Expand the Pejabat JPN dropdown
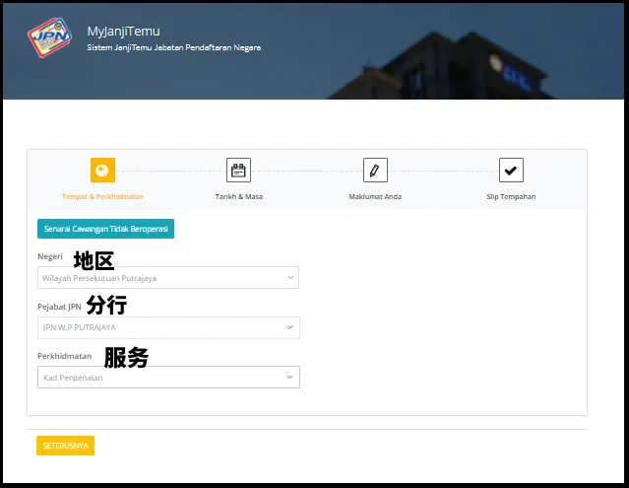Viewport: 629px width, 488px height. point(167,327)
